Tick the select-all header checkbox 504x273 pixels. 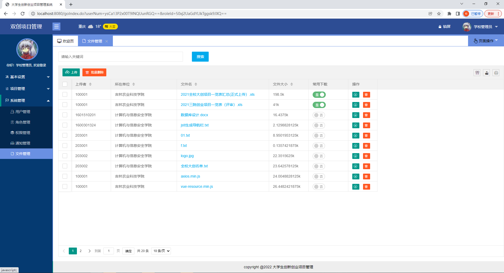[65, 84]
